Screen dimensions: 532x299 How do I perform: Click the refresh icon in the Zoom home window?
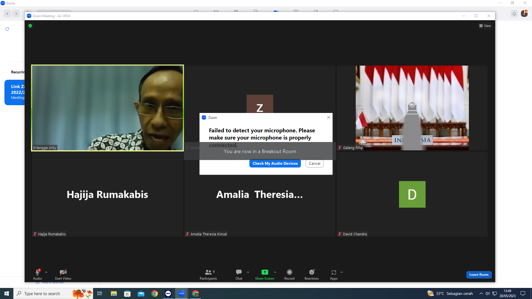pos(7,29)
